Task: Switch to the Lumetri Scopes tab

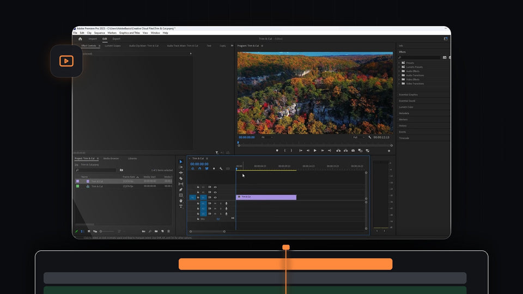Action: (113, 46)
